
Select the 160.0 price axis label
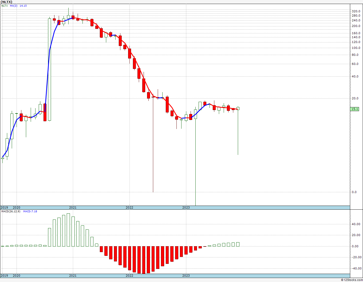pos(356,33)
